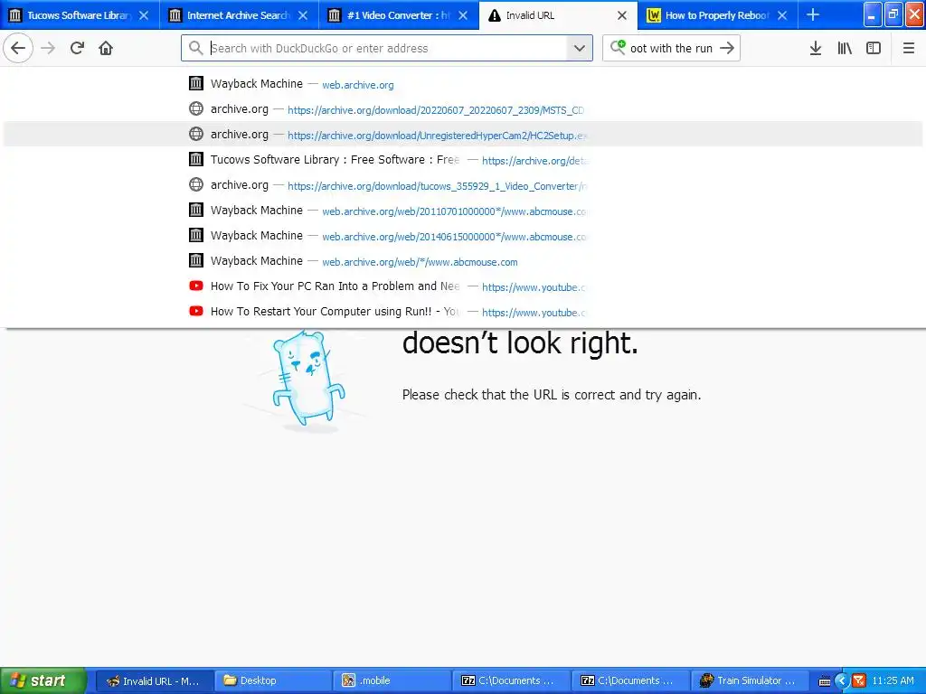Viewport: 926px width, 694px height.
Task: Open Train Simulator taskbar window
Action: click(749, 681)
